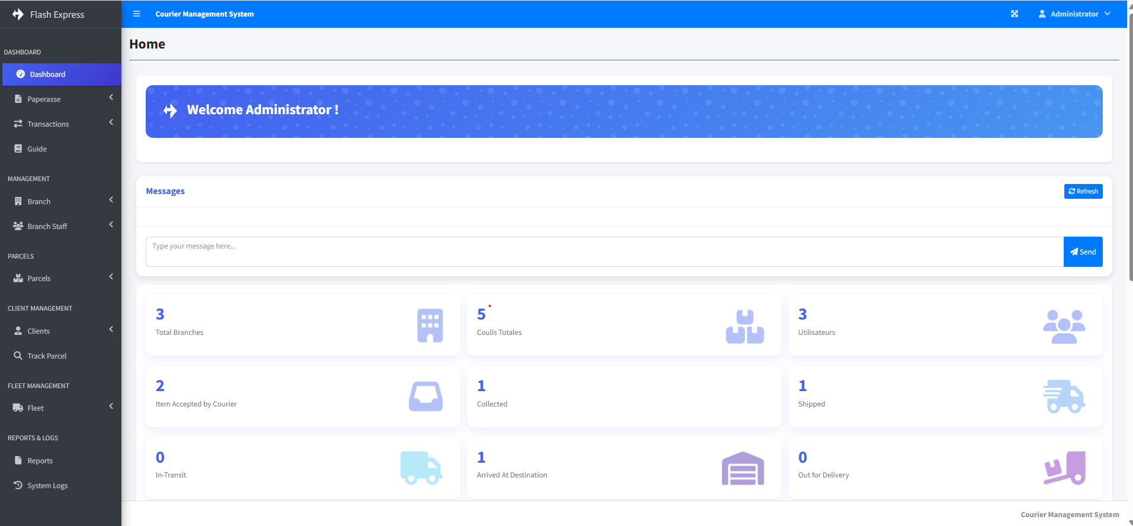1133x526 pixels.
Task: Click the Total Branches building icon
Action: tap(430, 325)
